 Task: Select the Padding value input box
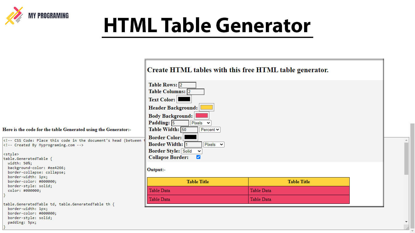180,123
